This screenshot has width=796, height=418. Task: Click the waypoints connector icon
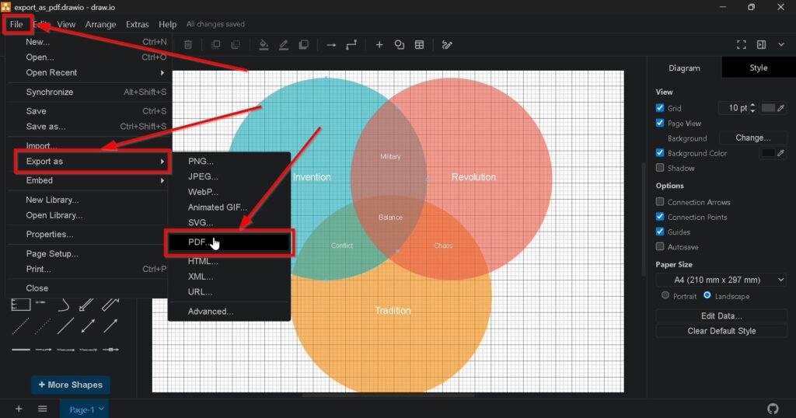tap(351, 45)
